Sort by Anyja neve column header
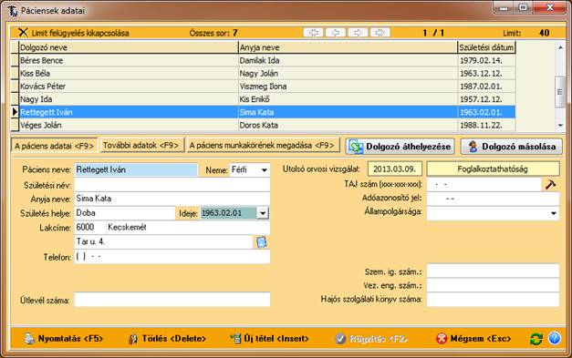572x358 pixels. pyautogui.click(x=348, y=47)
